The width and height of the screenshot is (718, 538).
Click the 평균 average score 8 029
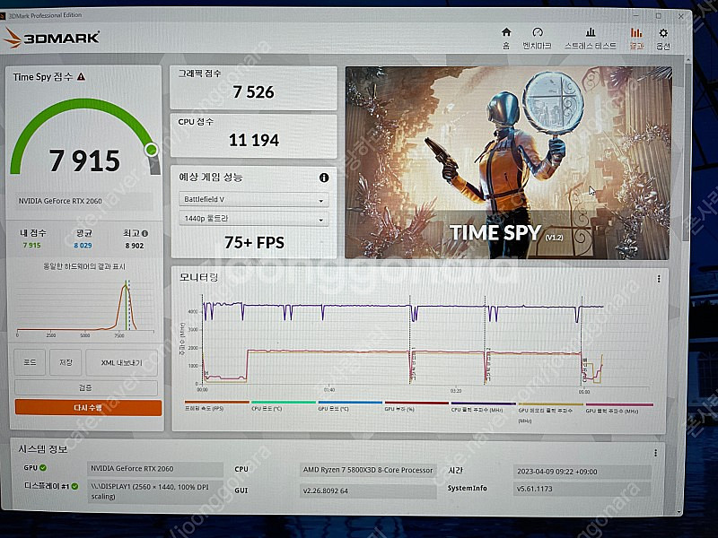click(x=83, y=245)
